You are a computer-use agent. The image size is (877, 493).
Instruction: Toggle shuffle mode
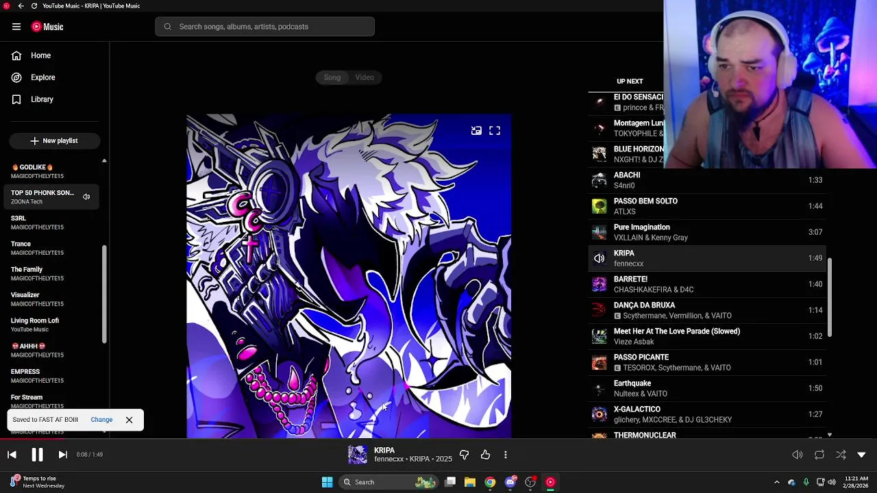pos(841,455)
